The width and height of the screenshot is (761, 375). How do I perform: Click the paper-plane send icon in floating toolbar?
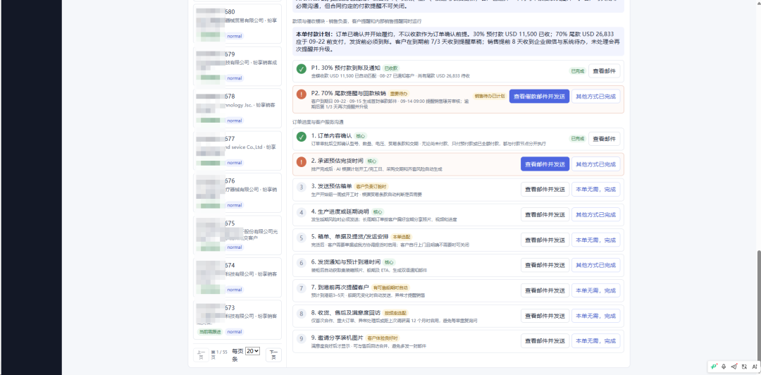tap(734, 367)
